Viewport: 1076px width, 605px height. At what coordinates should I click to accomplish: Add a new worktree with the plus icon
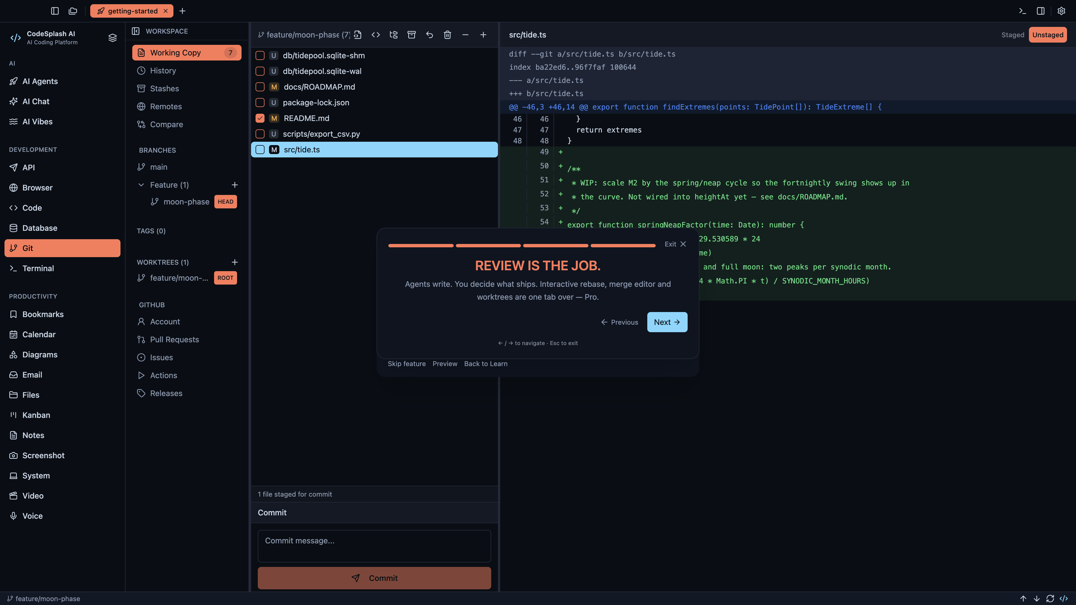tap(235, 262)
